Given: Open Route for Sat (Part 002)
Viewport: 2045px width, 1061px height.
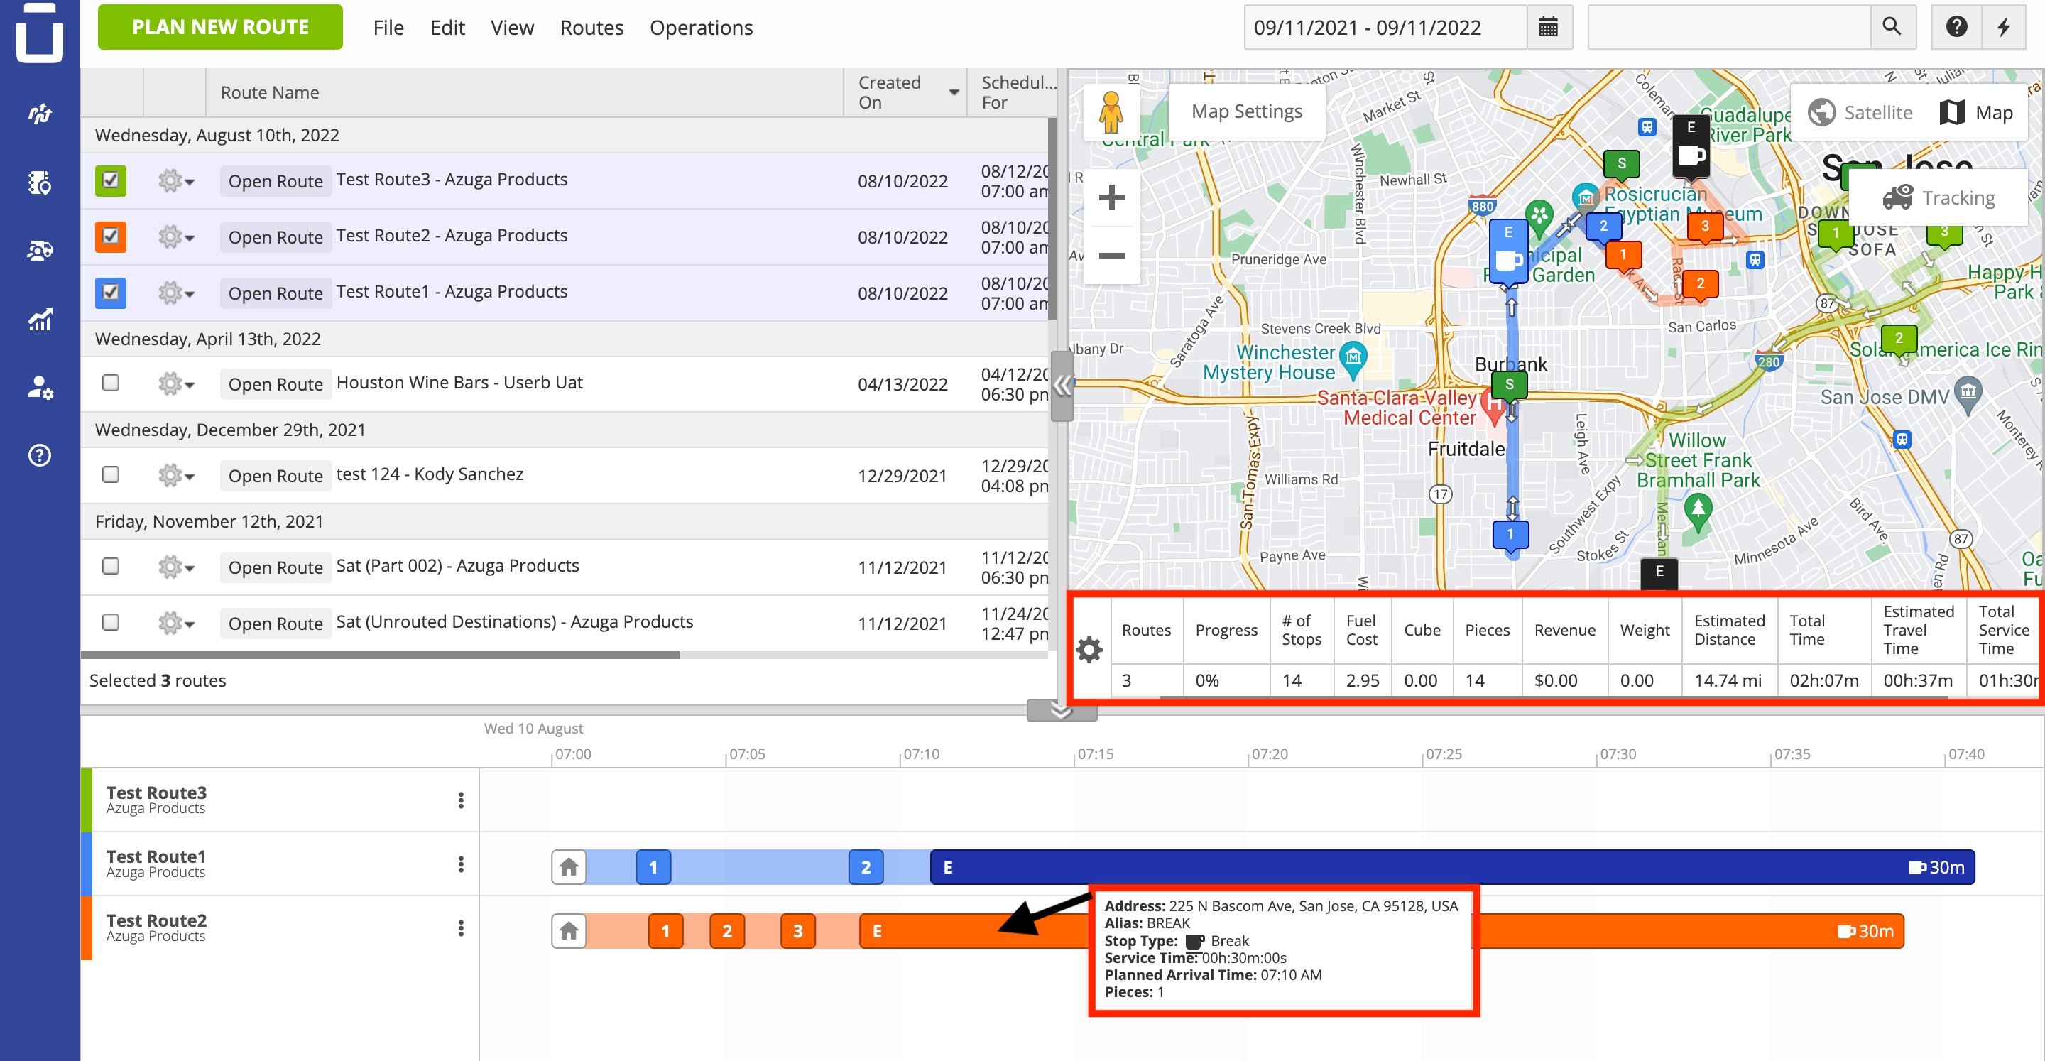Looking at the screenshot, I should [276, 567].
